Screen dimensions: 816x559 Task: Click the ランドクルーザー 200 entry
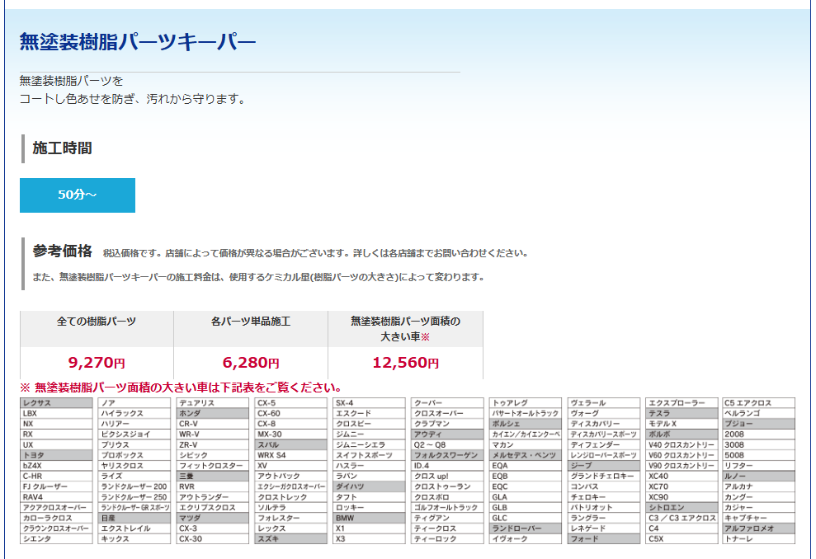pos(134,486)
